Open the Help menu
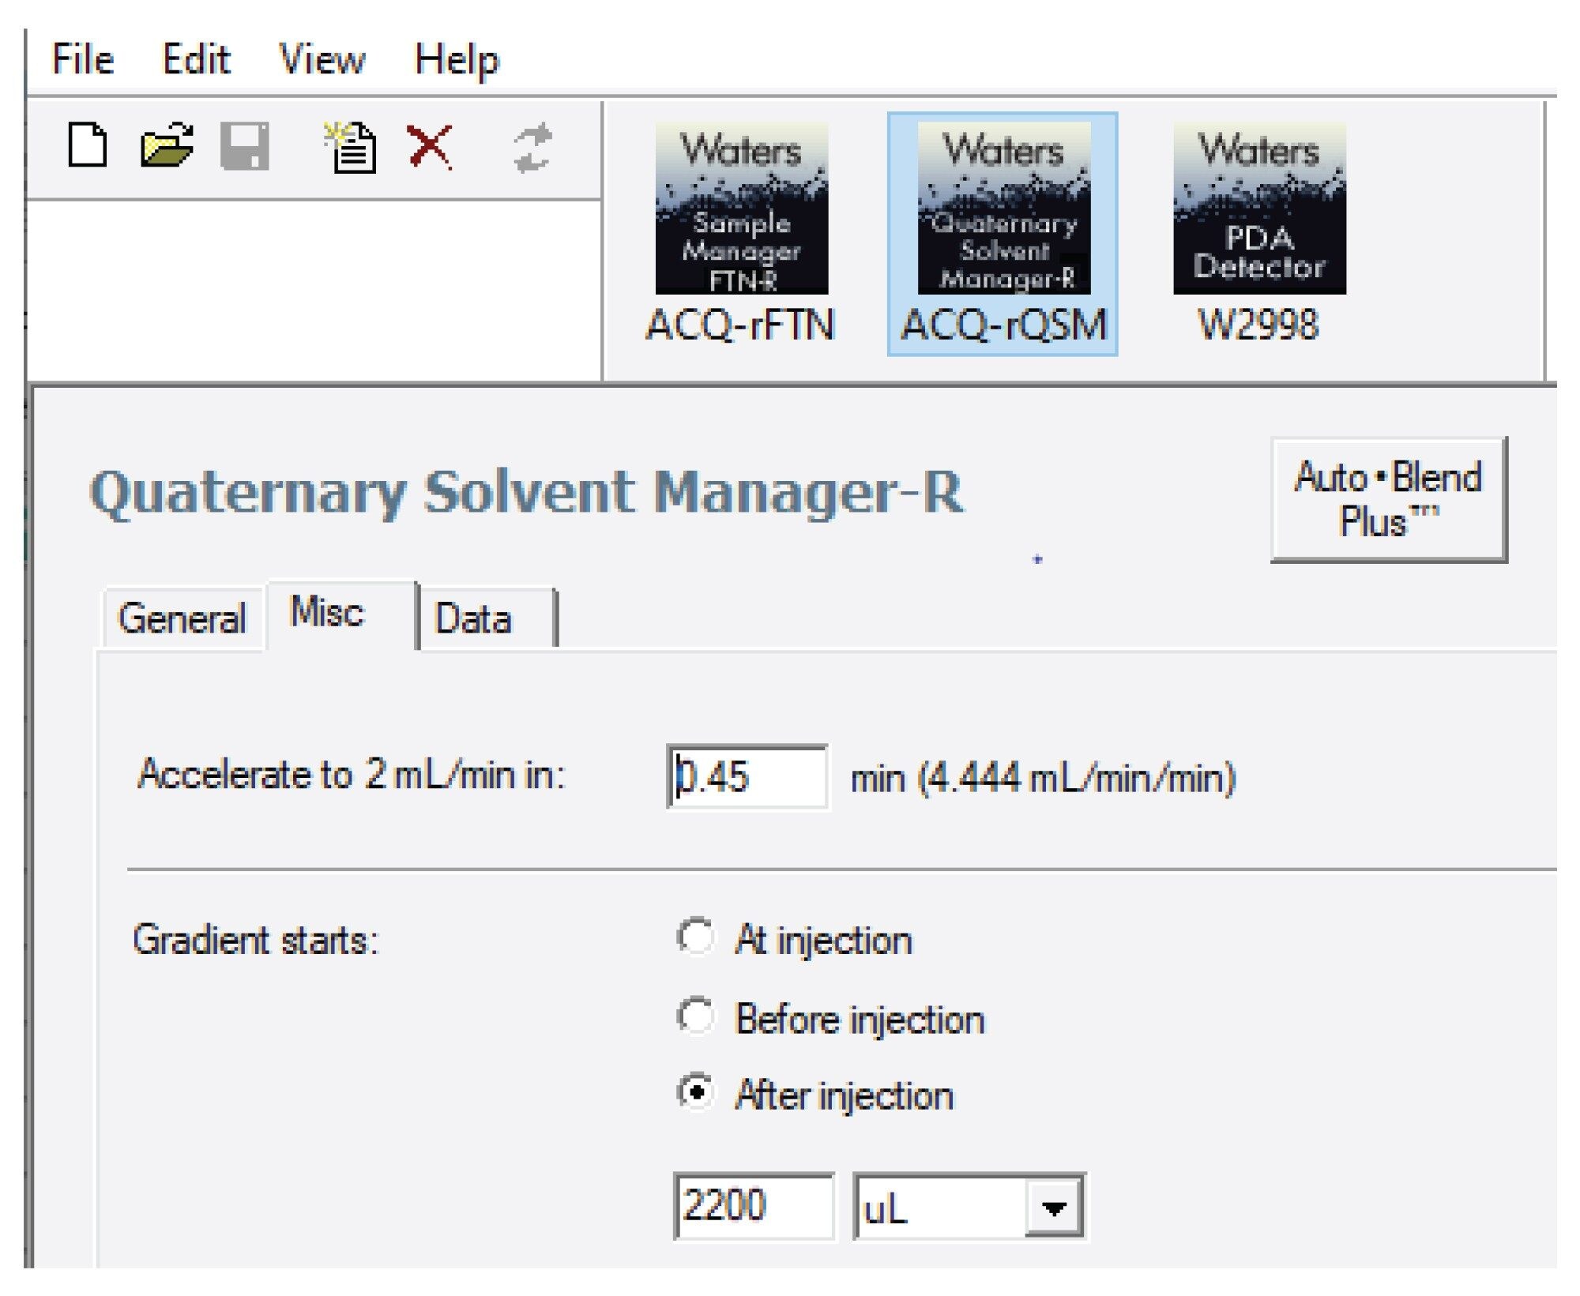The width and height of the screenshot is (1580, 1296). 457,61
